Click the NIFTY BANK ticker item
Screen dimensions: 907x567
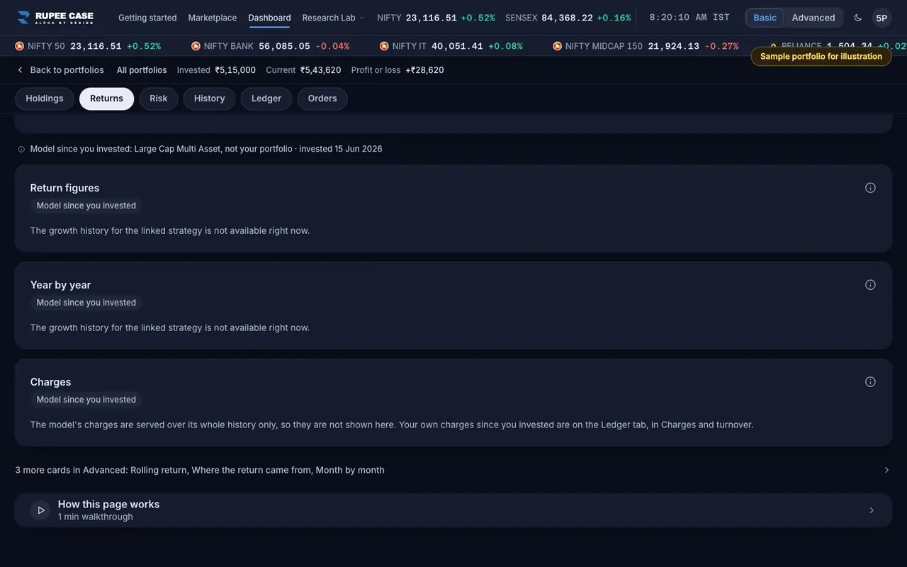click(x=270, y=46)
